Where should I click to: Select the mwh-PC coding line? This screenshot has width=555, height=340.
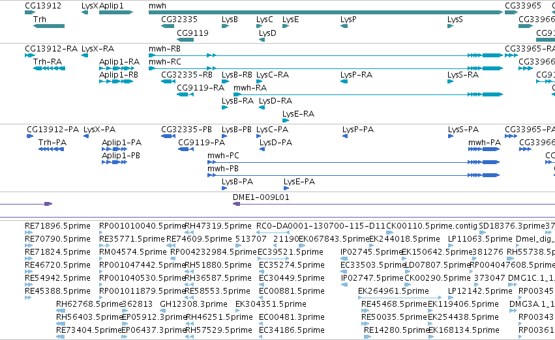pyautogui.click(x=353, y=162)
